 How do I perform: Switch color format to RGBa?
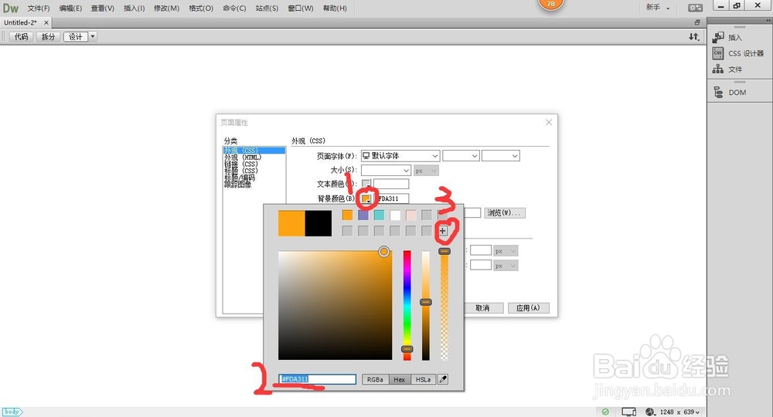375,380
